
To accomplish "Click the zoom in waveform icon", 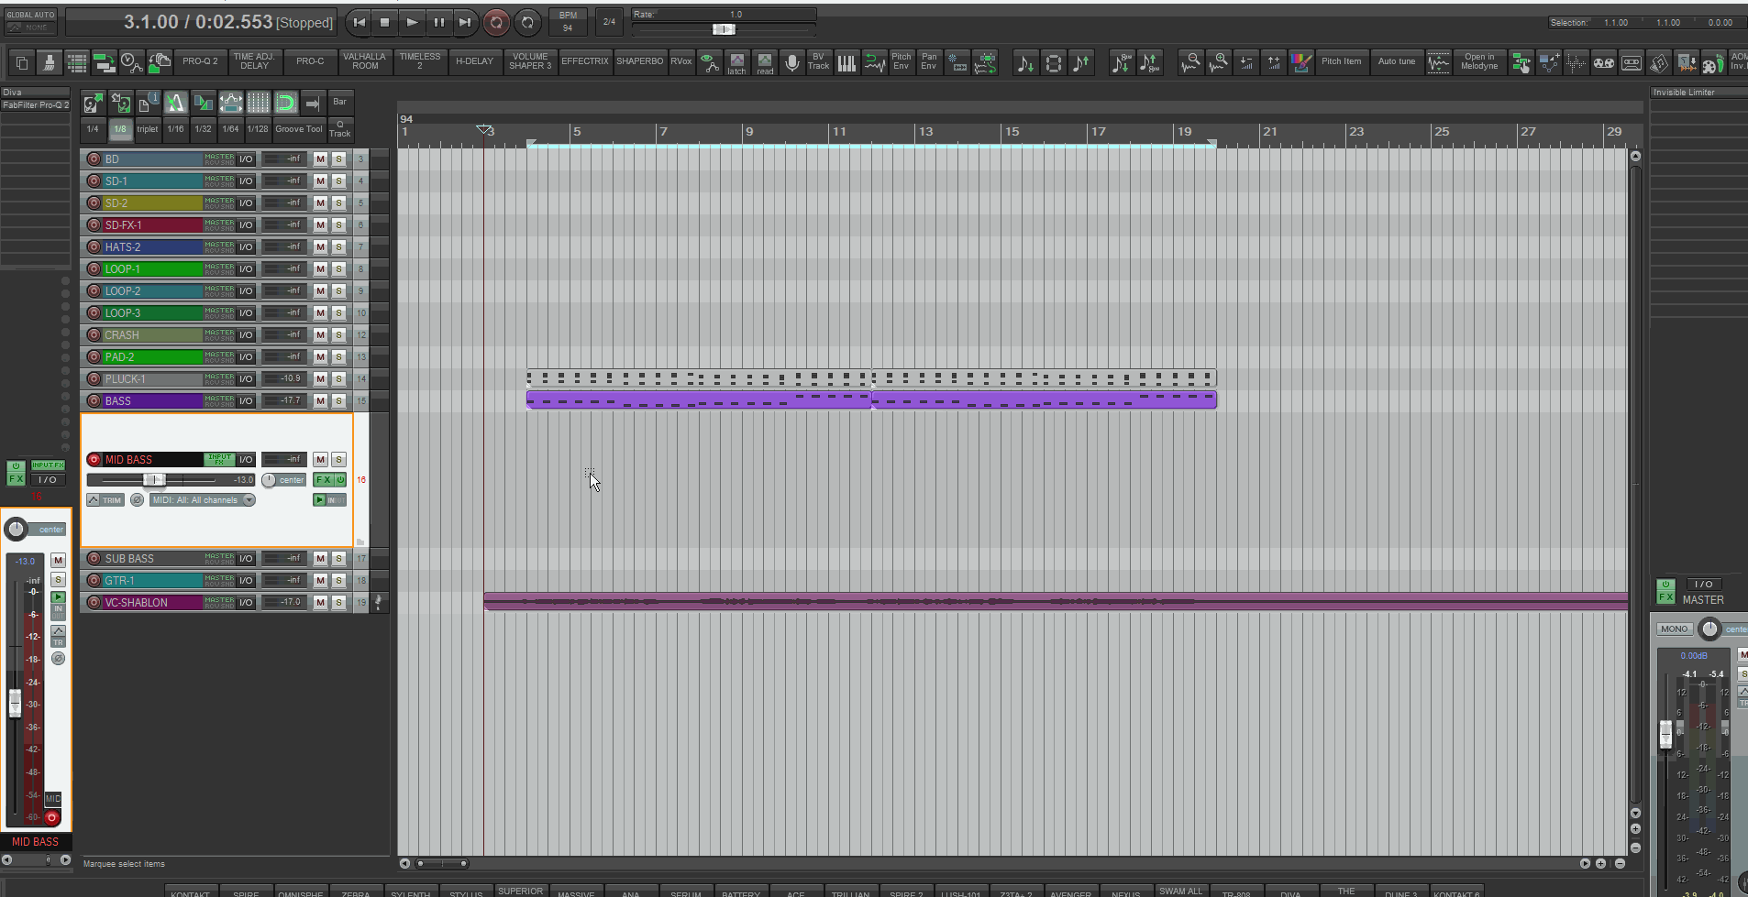I will click(1218, 62).
